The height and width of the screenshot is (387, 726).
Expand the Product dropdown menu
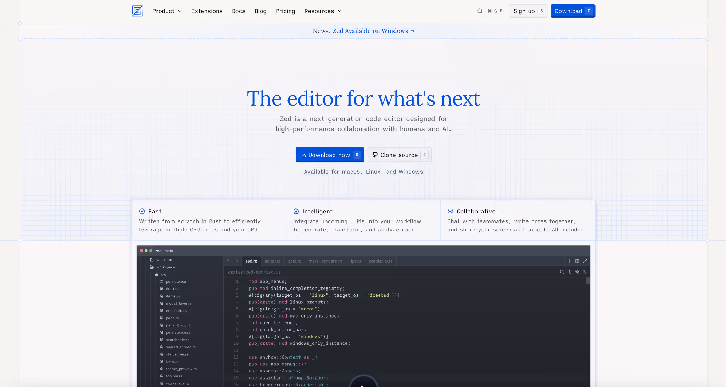[x=167, y=11]
